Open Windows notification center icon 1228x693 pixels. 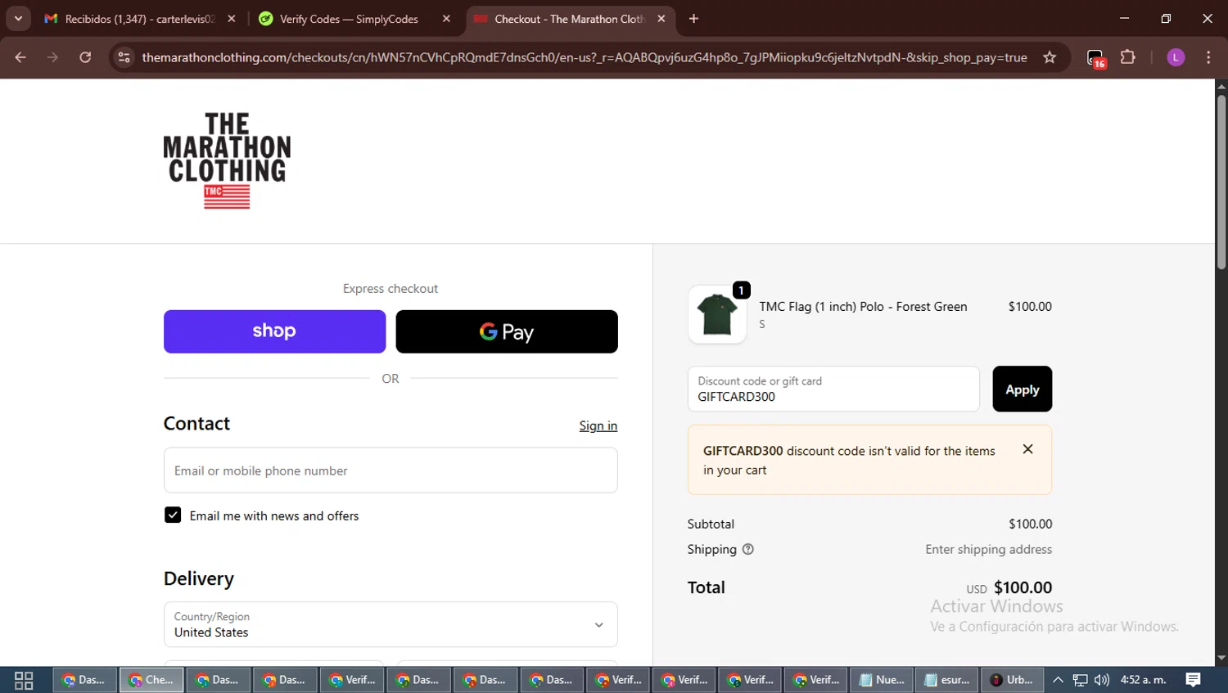click(1193, 680)
